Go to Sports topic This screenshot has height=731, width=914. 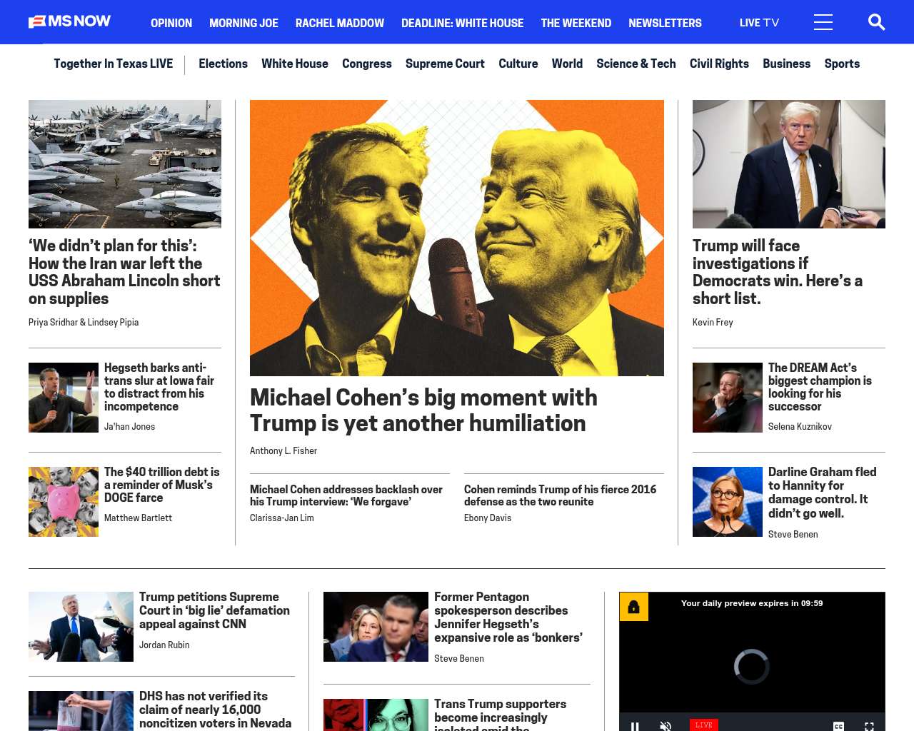(842, 64)
